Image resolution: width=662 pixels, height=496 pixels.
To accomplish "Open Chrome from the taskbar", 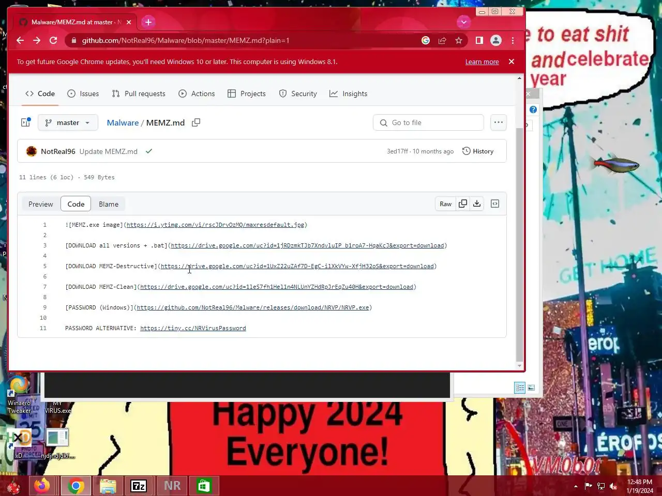I will (76, 486).
